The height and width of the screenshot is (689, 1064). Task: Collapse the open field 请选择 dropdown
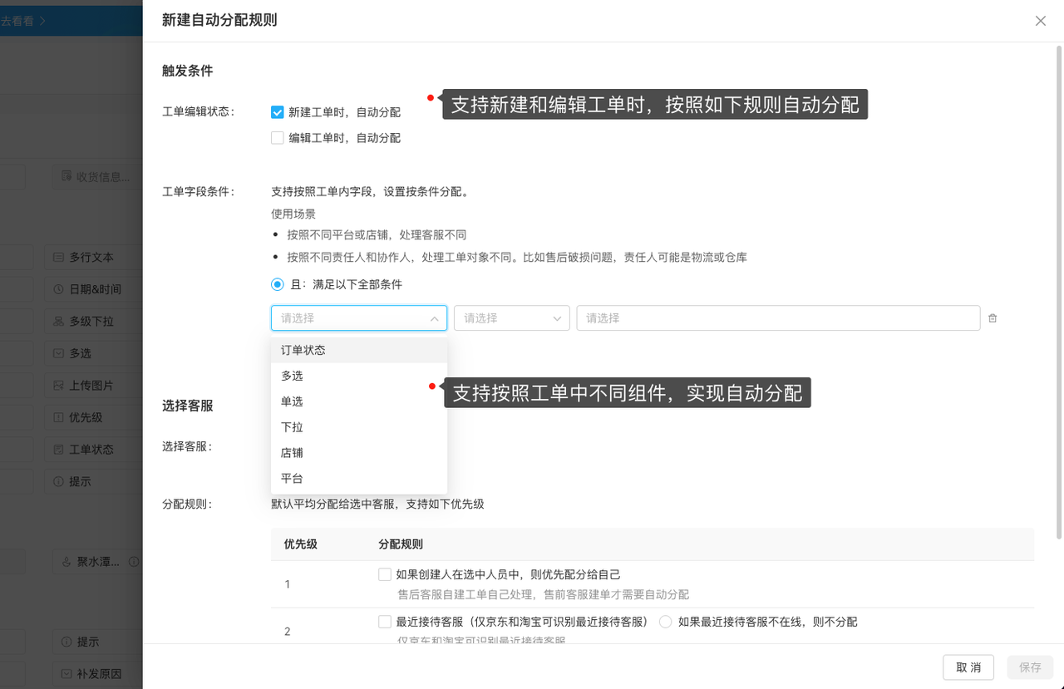click(359, 318)
